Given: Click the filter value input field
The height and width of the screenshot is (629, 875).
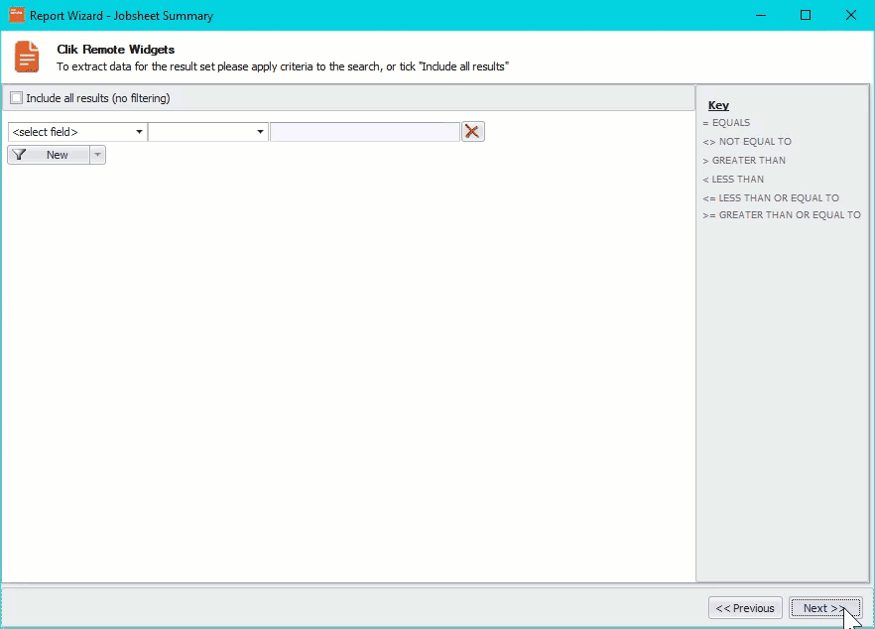Looking at the screenshot, I should point(365,130).
